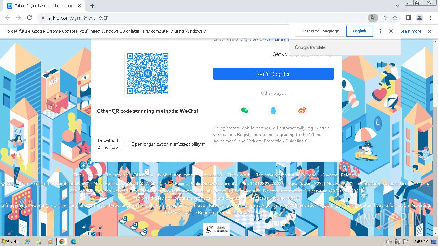Open the Roundtable footer link
This screenshot has height=246, width=438.
click(117, 175)
